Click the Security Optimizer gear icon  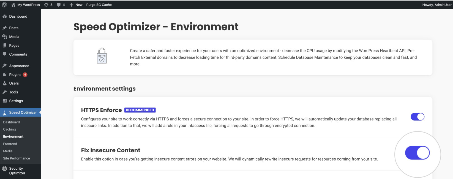coord(5,169)
